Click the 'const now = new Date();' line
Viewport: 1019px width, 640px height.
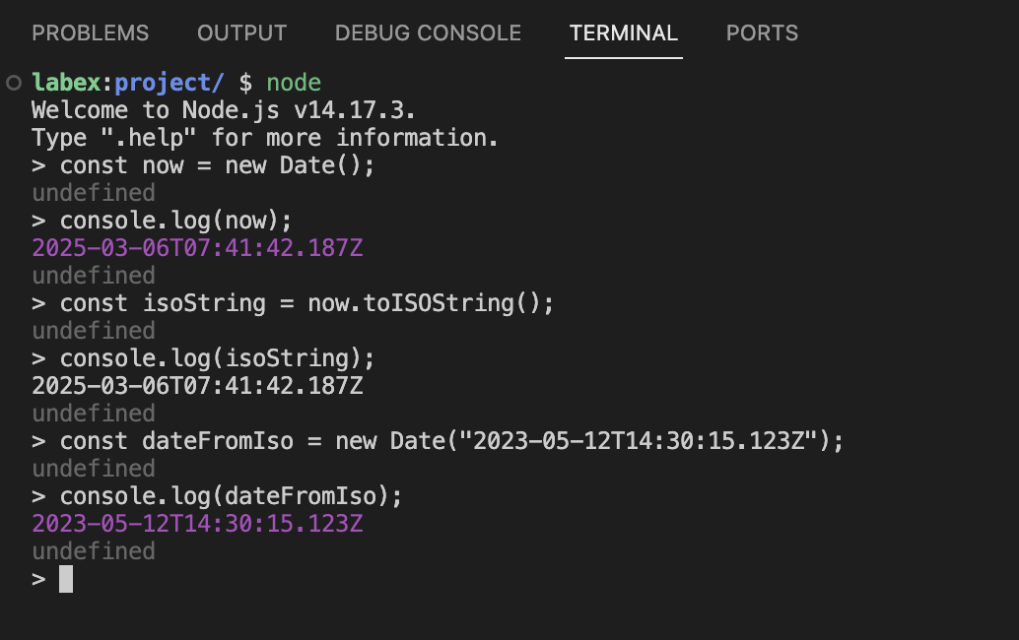(x=217, y=165)
